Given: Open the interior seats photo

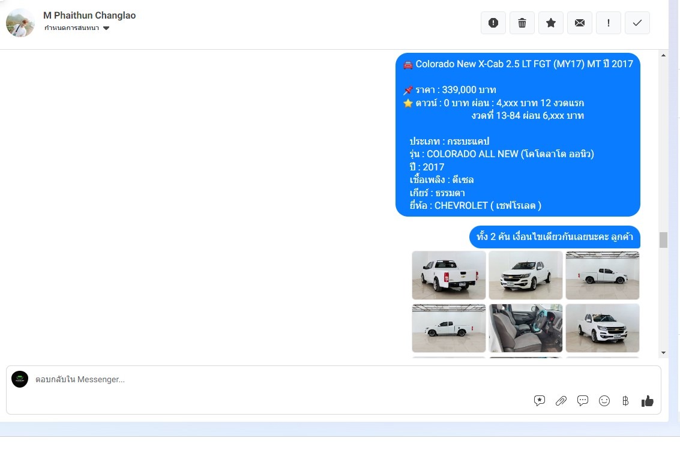Looking at the screenshot, I should [526, 328].
